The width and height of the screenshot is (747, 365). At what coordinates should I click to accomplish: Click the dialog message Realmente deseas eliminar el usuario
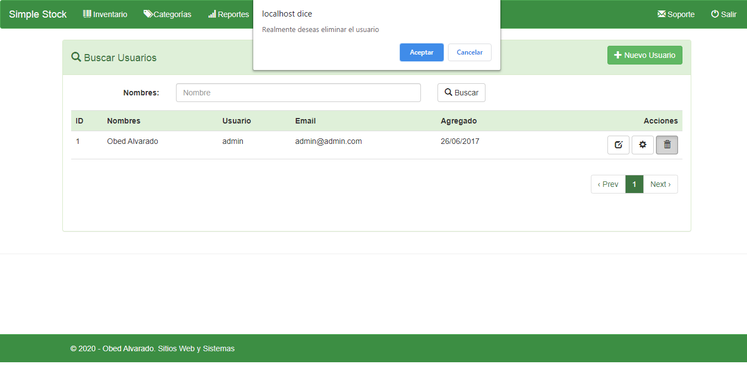click(x=321, y=30)
